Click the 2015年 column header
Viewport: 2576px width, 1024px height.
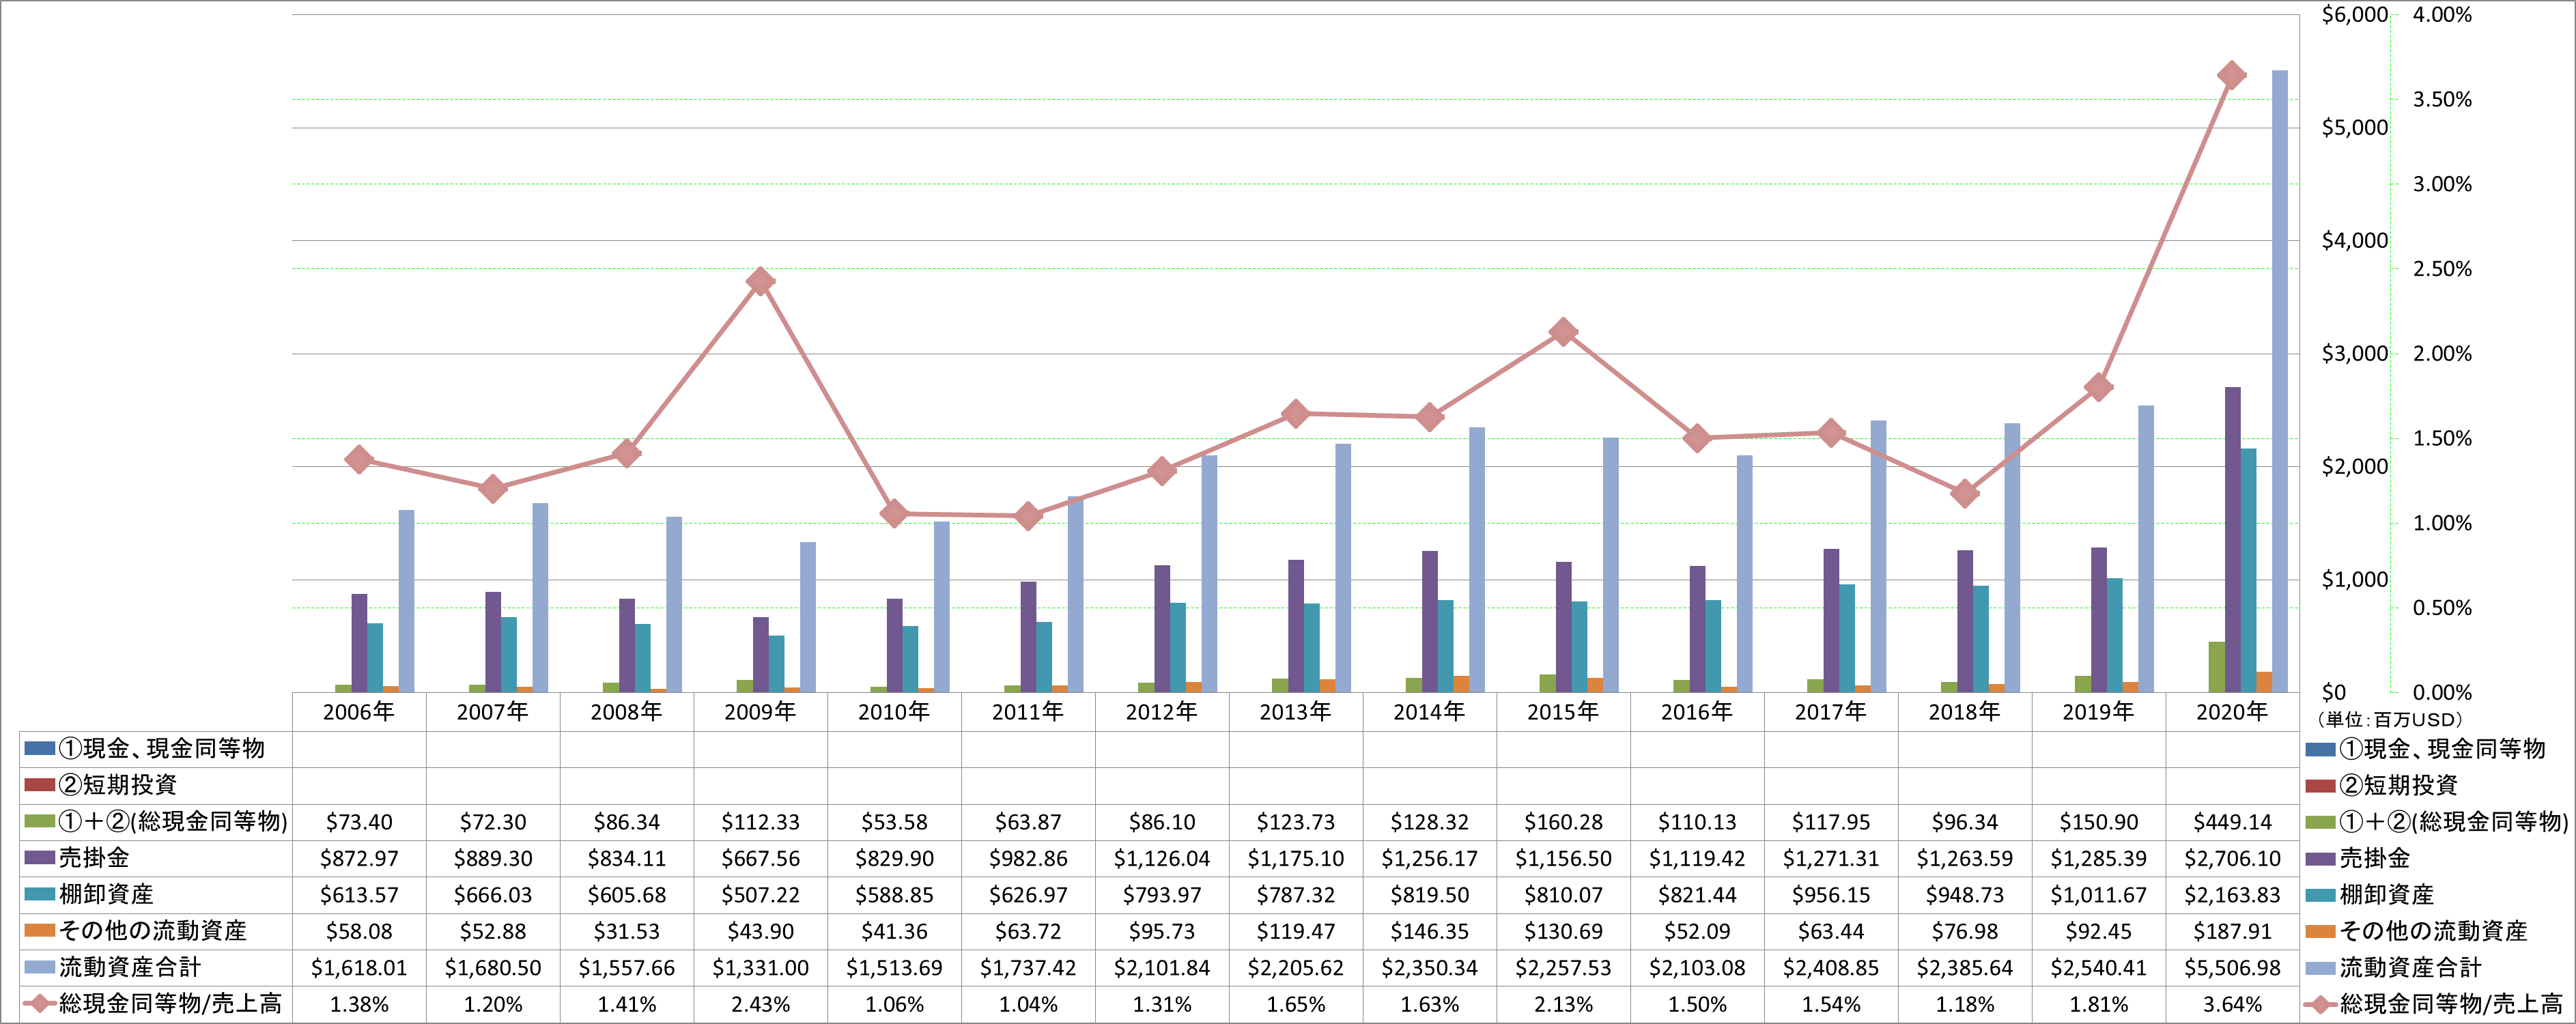[1563, 712]
